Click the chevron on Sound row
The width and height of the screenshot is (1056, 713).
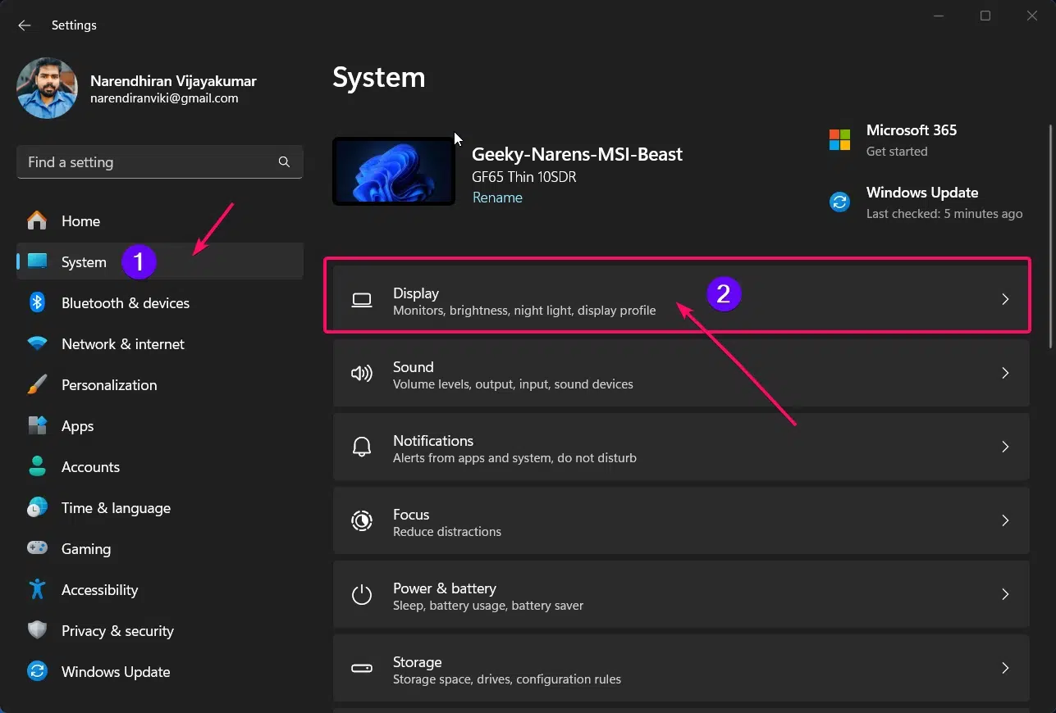(x=1005, y=374)
